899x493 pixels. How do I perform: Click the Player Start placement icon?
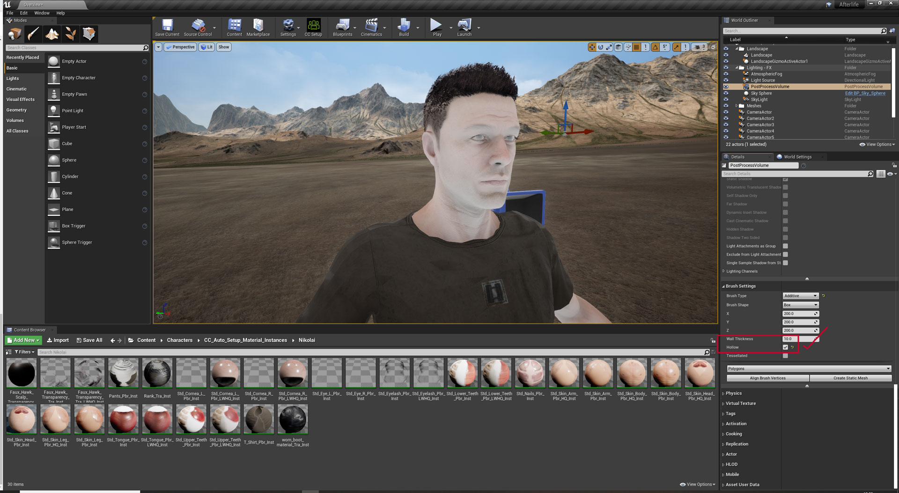click(54, 127)
